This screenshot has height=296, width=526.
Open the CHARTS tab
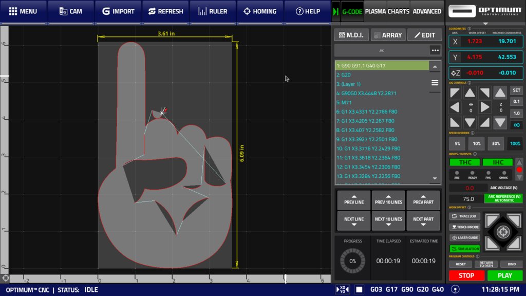tap(398, 11)
